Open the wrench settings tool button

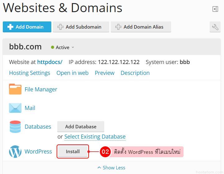point(215,27)
